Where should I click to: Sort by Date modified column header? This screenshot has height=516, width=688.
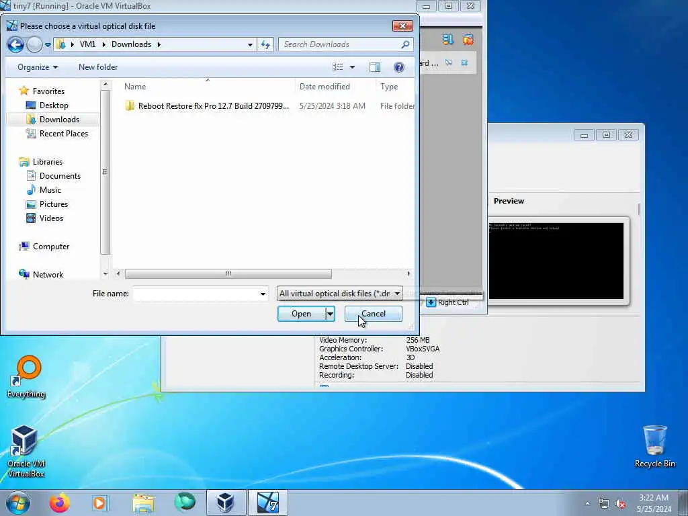[x=335, y=87]
